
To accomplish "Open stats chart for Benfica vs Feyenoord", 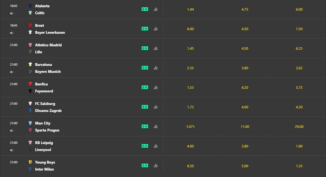I will click(156, 88).
